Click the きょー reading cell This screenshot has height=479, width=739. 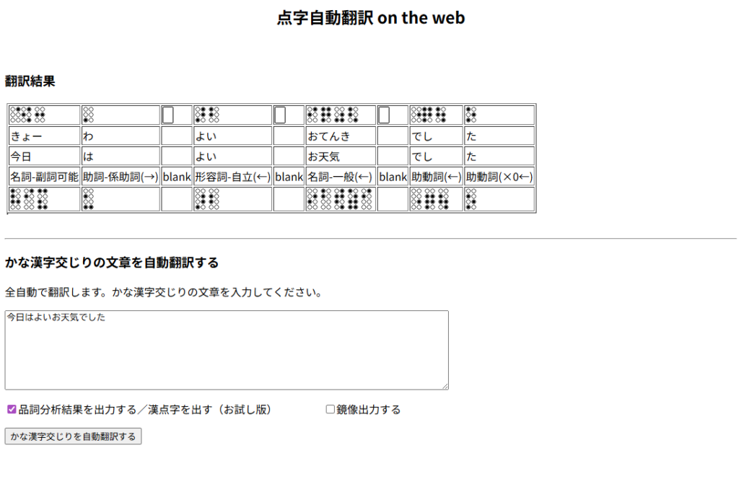[44, 136]
